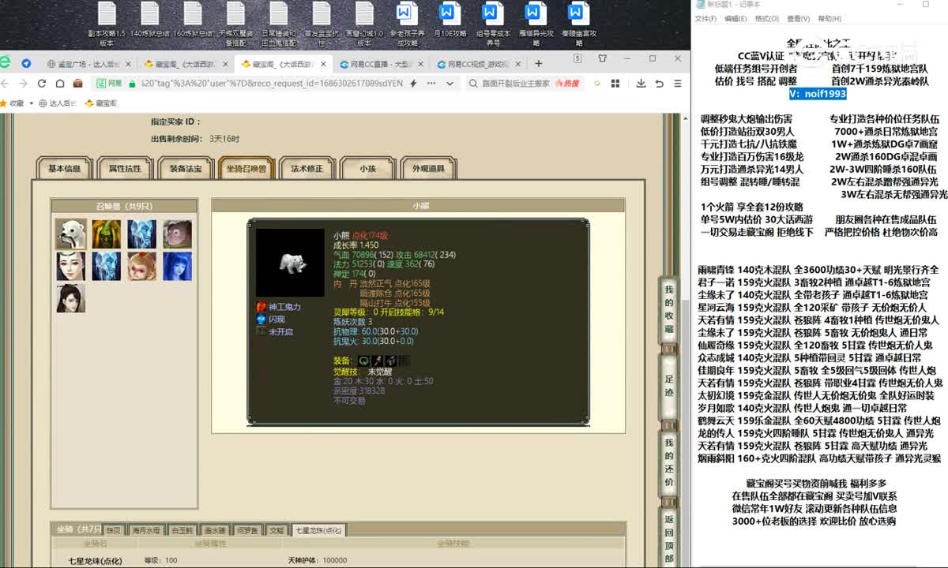Reload the page with refresh icon
948x568 pixels.
point(42,83)
